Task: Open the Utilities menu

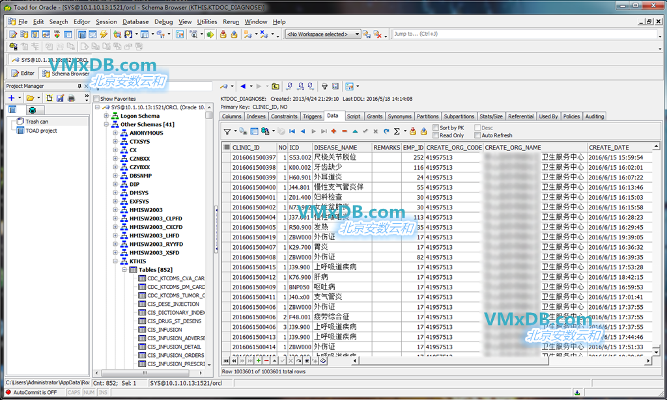Action: tap(207, 21)
